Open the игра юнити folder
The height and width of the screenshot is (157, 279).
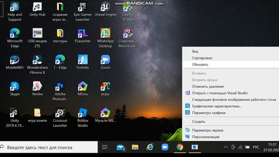[x=37, y=115]
